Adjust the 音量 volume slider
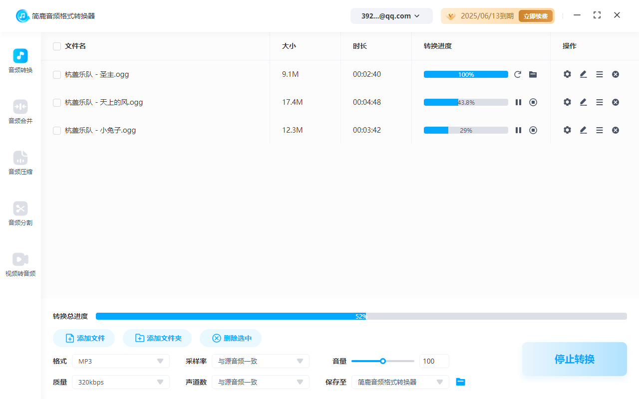 click(x=383, y=361)
